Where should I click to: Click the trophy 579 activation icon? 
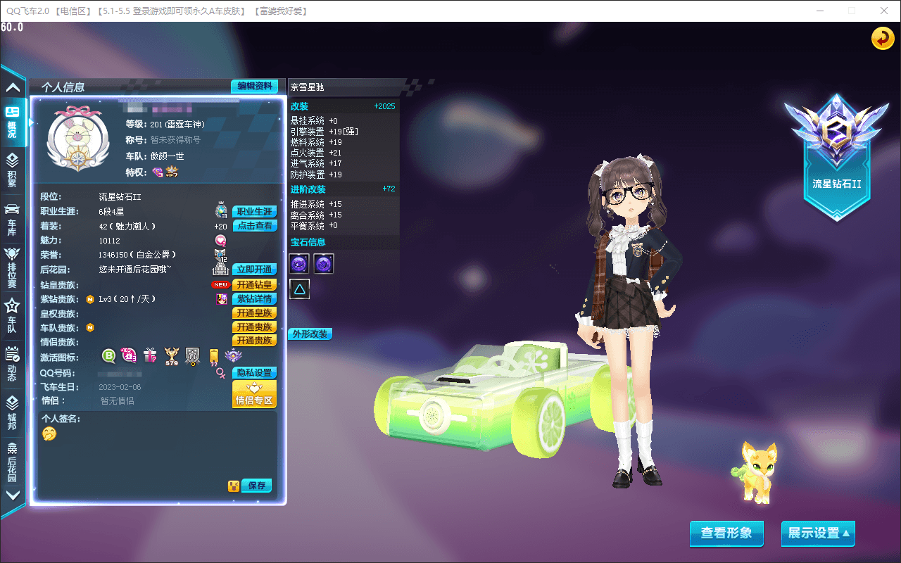pyautogui.click(x=171, y=357)
